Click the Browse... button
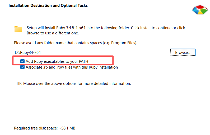210x135 pixels. coord(183,53)
